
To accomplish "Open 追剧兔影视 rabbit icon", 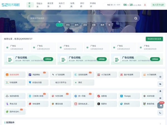I will point(7,96).
